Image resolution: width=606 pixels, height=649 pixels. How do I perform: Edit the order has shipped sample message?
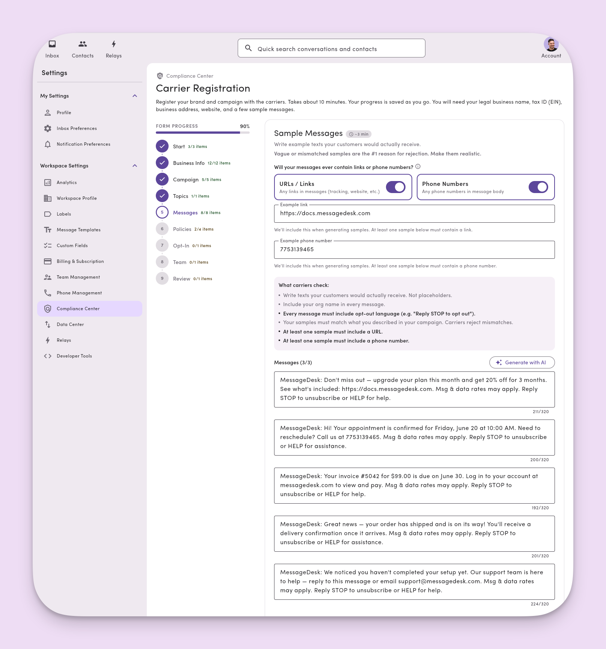pyautogui.click(x=415, y=534)
